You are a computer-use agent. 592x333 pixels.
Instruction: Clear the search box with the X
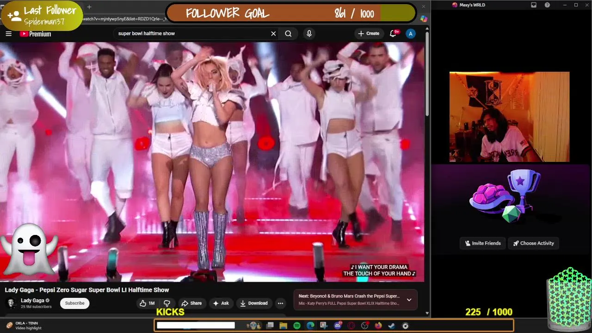pyautogui.click(x=273, y=33)
